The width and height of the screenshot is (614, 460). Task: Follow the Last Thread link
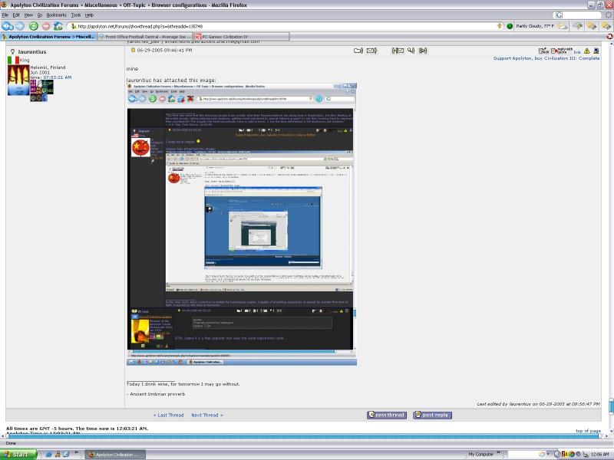169,415
